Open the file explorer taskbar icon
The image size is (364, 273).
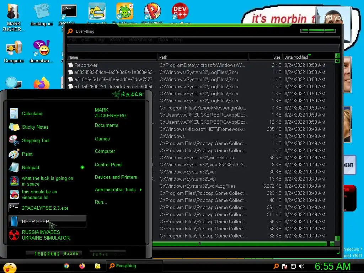97,266
